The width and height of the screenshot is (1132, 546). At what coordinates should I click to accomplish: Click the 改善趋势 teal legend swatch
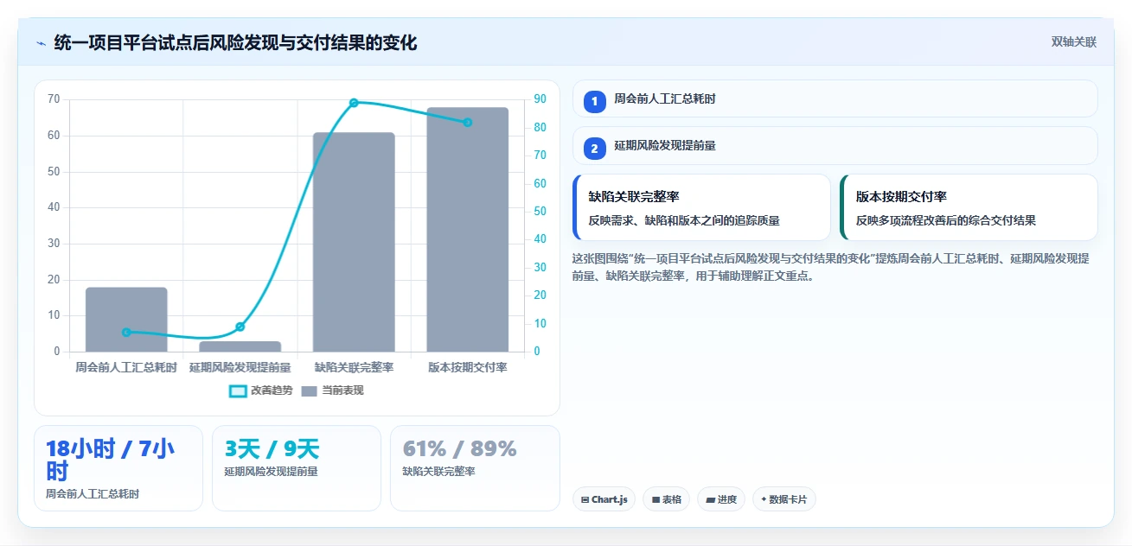click(x=238, y=391)
